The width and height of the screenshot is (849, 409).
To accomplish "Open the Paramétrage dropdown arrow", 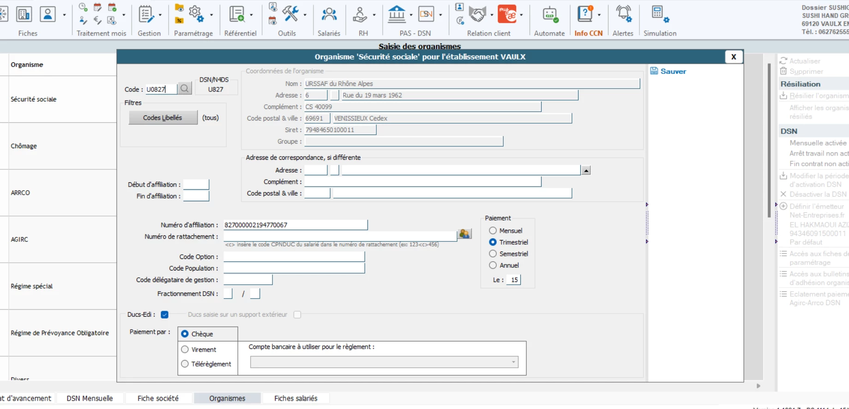I will 211,15.
